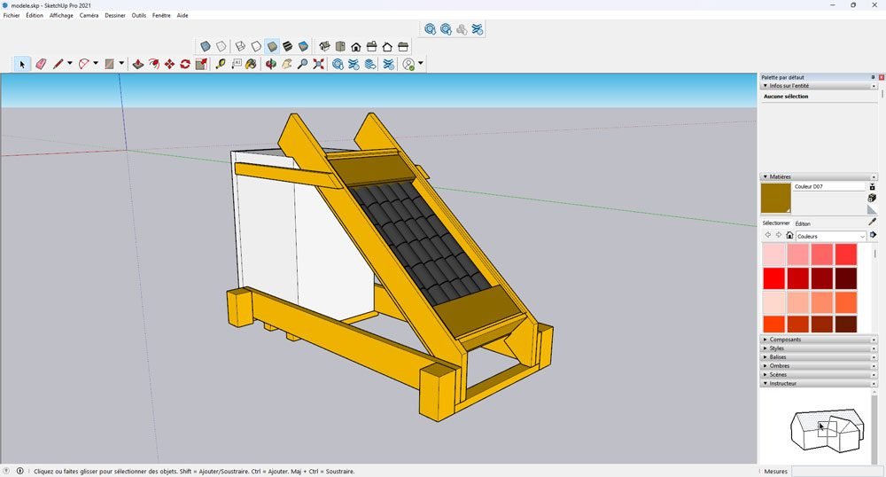Screen dimensions: 886x477
Task: Open the Dessiner menu
Action: pyautogui.click(x=115, y=15)
